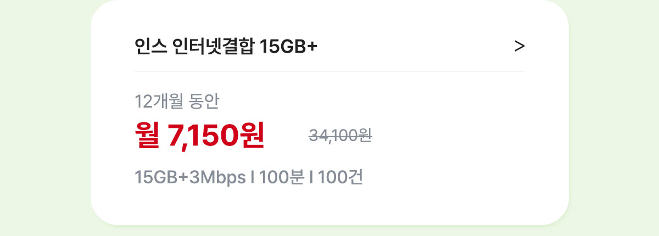Click the 100분 voice minutes text
This screenshot has width=659, height=236.
(282, 177)
